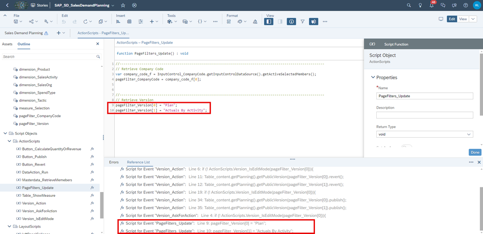Switch to View mode

(x=463, y=19)
